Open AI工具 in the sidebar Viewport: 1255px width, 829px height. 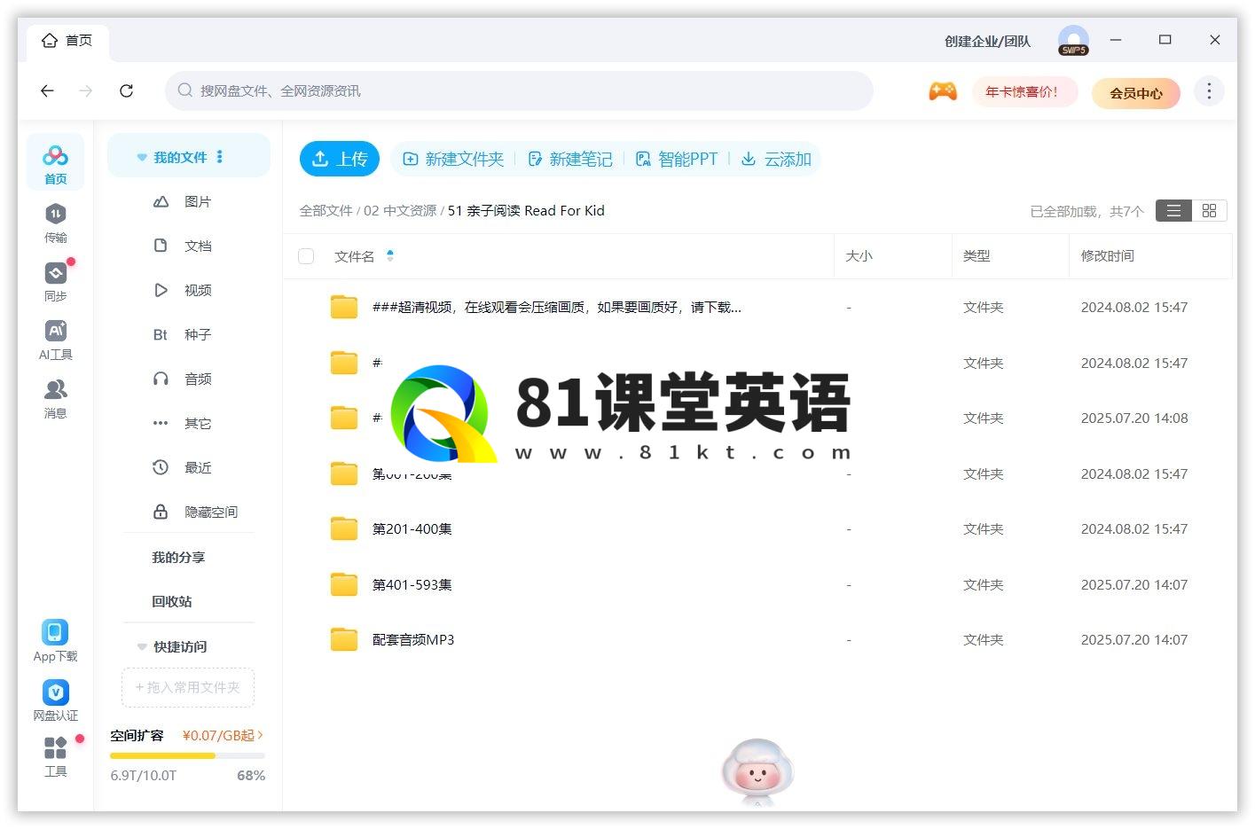pyautogui.click(x=55, y=340)
